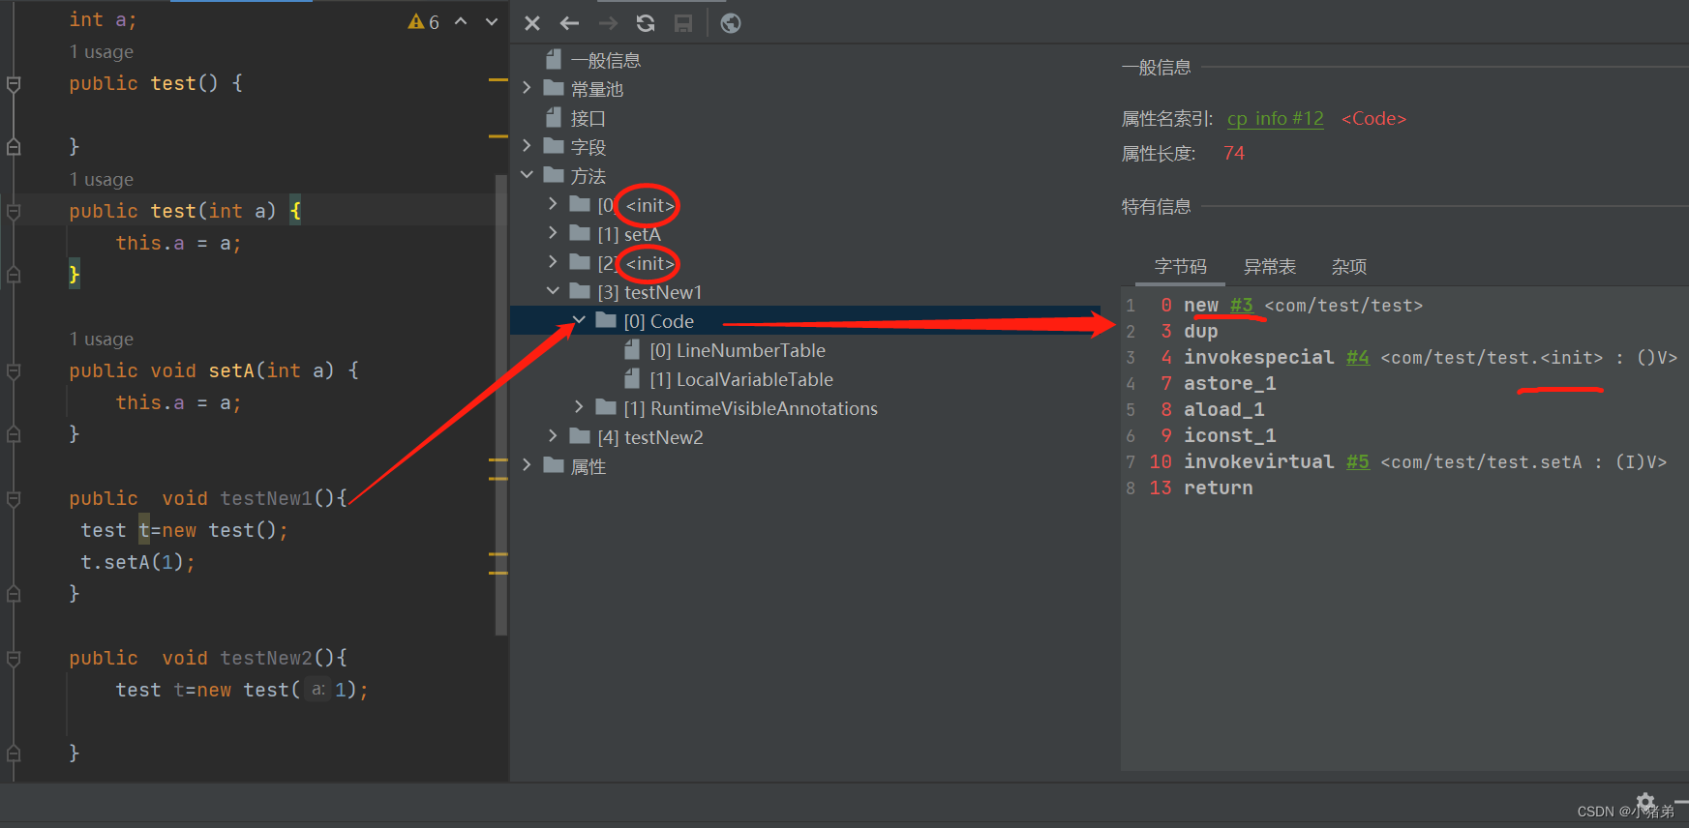Expand the [1] setA method node

(x=553, y=233)
